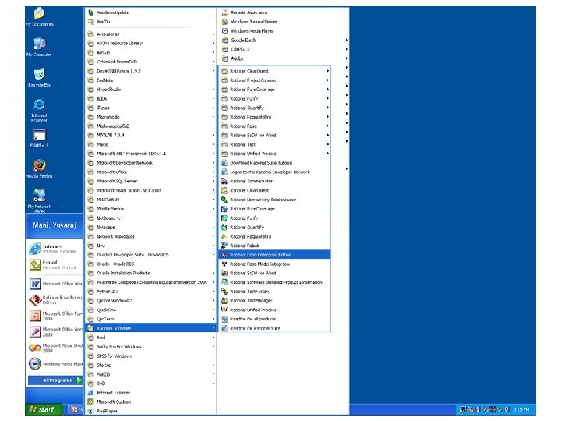
Task: Click the Windows start button
Action: tap(44, 409)
